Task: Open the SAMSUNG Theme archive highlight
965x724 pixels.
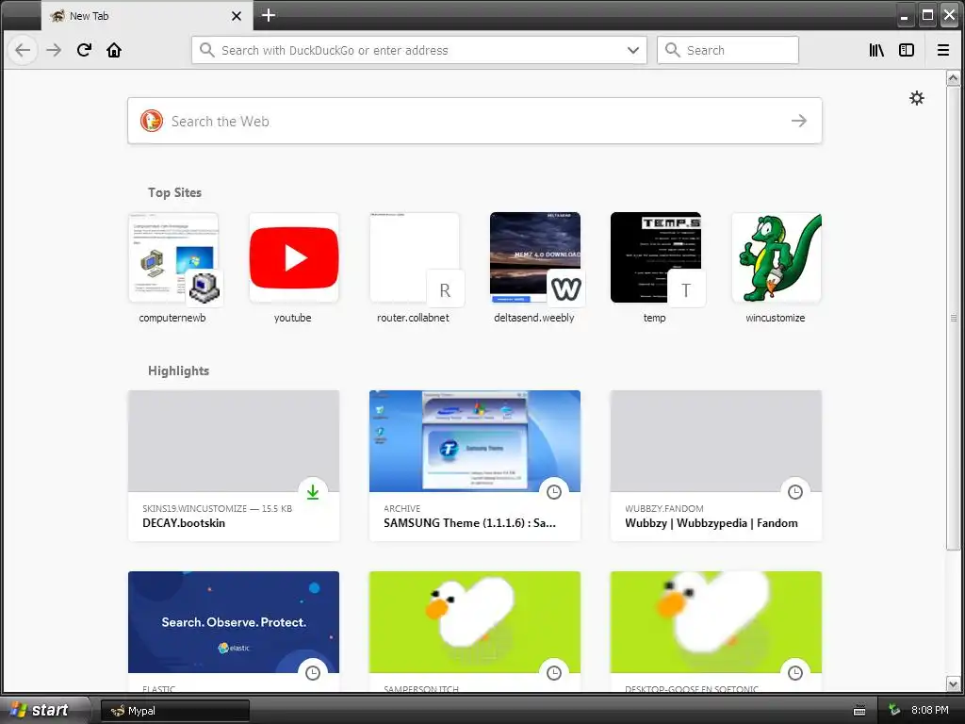Action: pos(475,466)
